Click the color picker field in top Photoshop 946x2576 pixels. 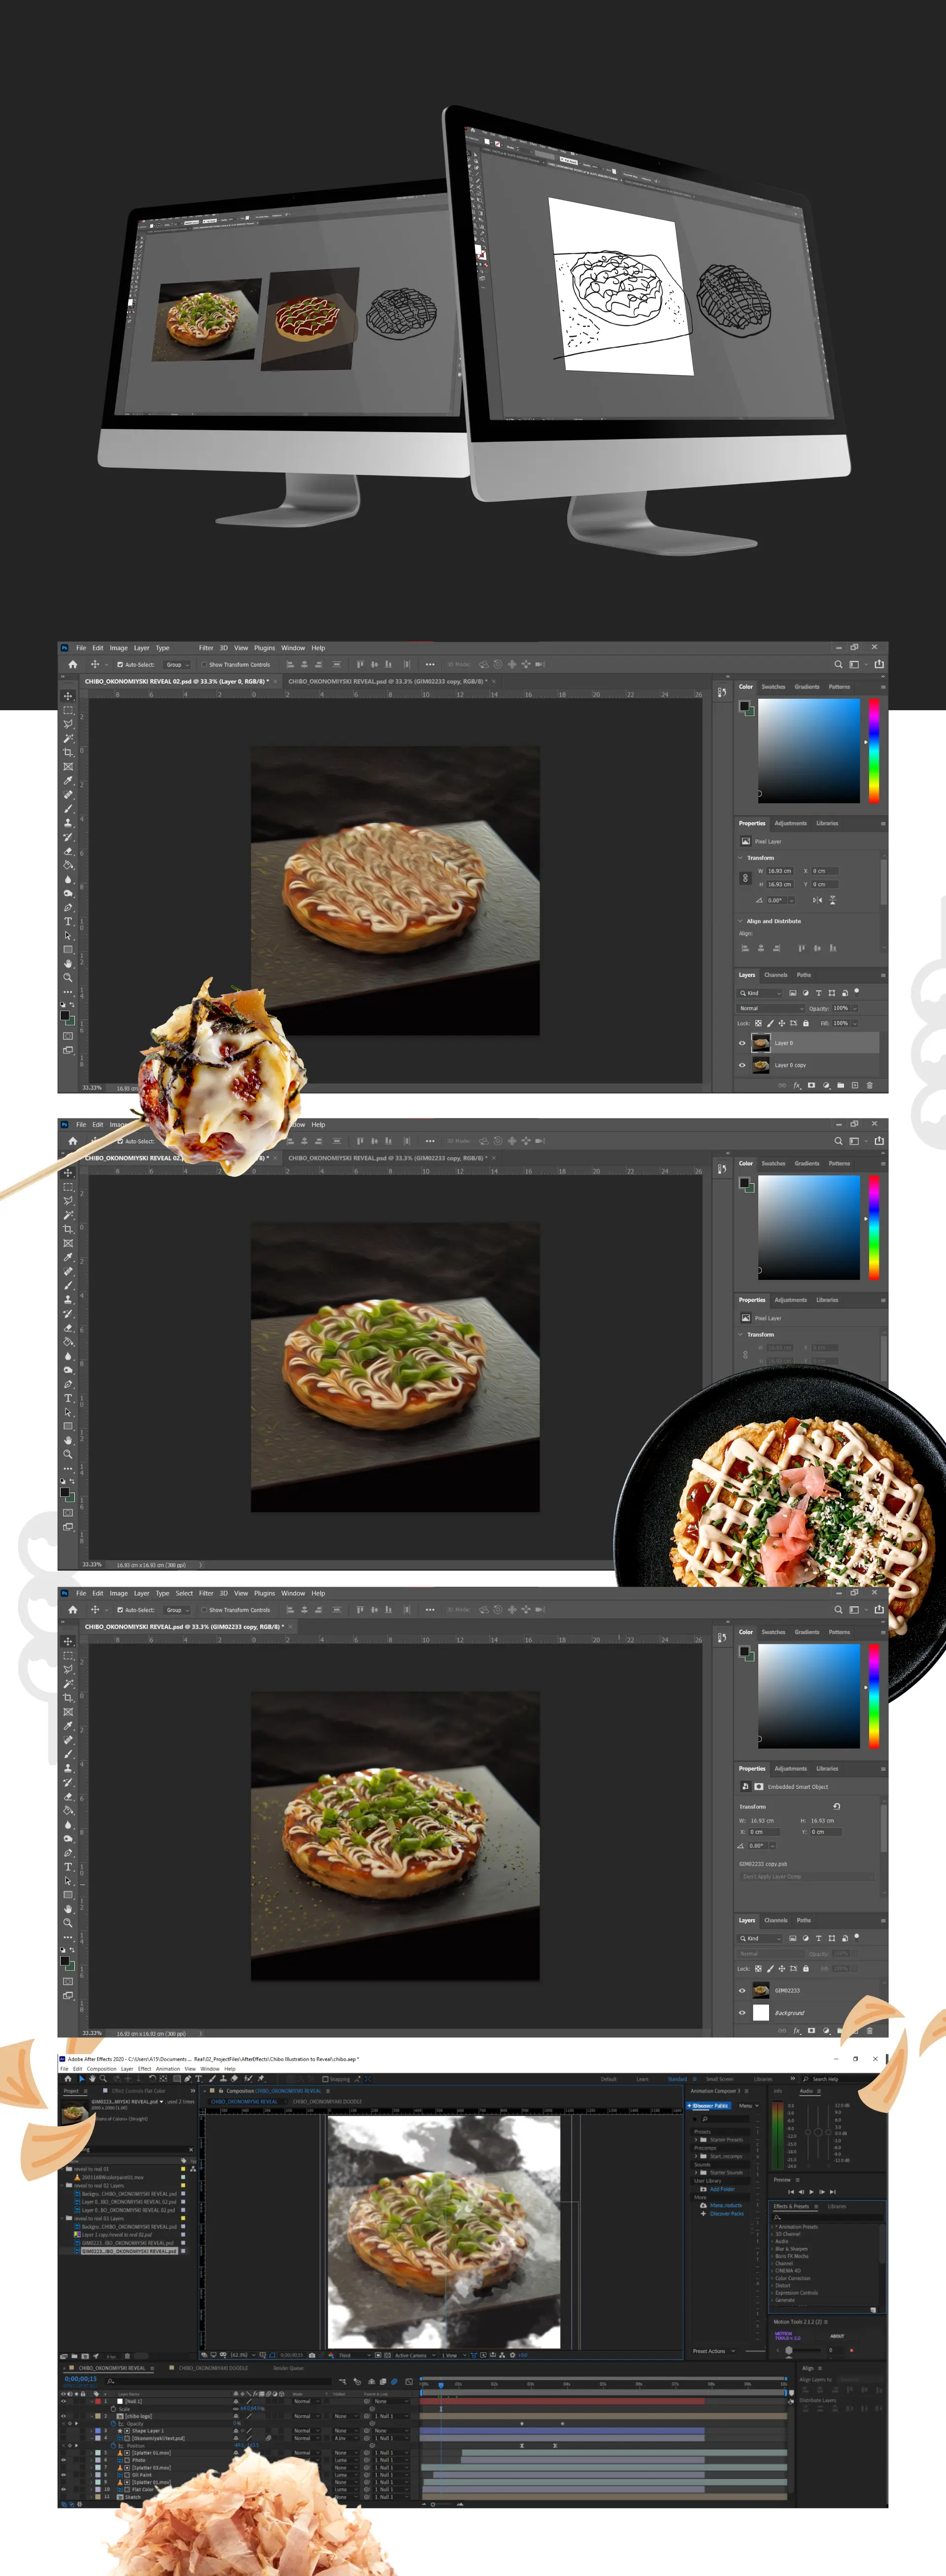click(809, 751)
